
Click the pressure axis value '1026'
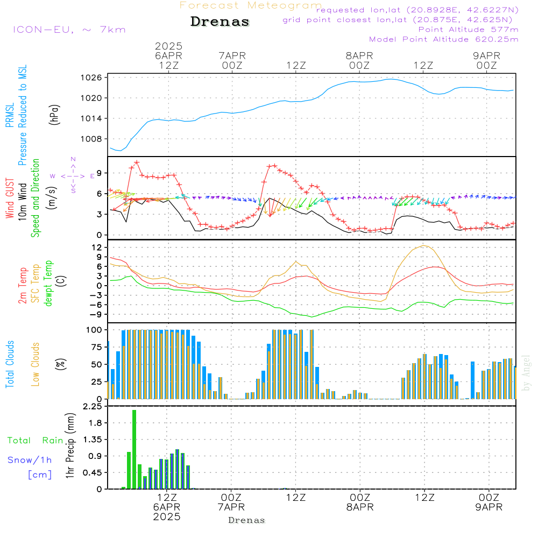(91, 77)
